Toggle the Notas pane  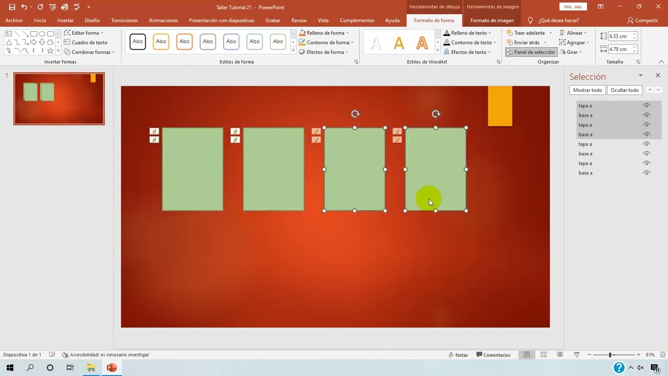coord(458,355)
